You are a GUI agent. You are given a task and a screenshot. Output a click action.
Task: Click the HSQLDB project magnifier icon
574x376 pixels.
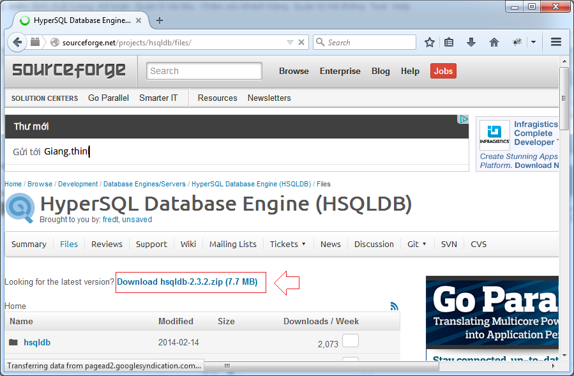(x=20, y=207)
